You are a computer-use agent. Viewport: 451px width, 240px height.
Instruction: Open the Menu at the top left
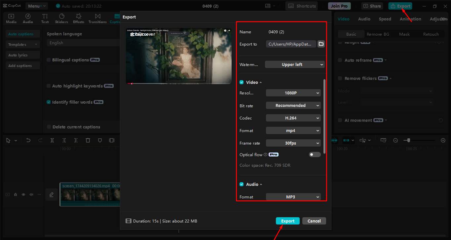36,6
